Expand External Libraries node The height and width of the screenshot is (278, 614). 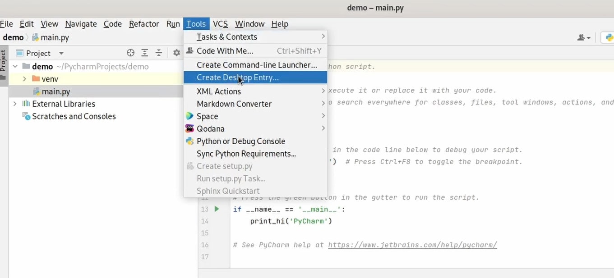click(x=15, y=104)
